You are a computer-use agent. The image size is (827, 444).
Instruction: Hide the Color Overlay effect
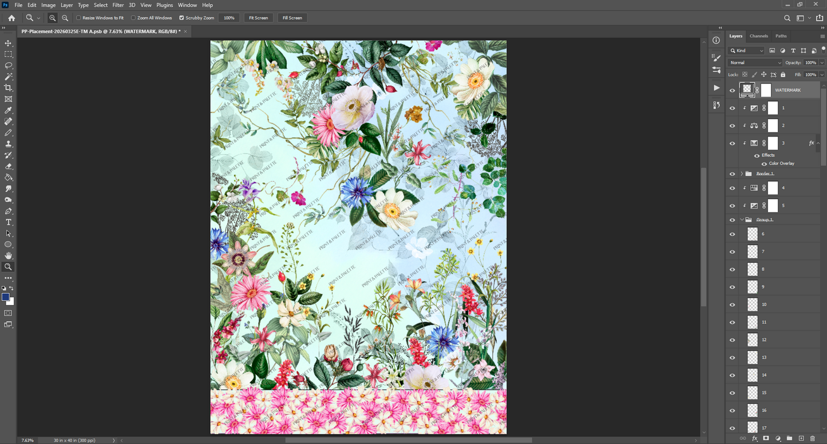764,163
